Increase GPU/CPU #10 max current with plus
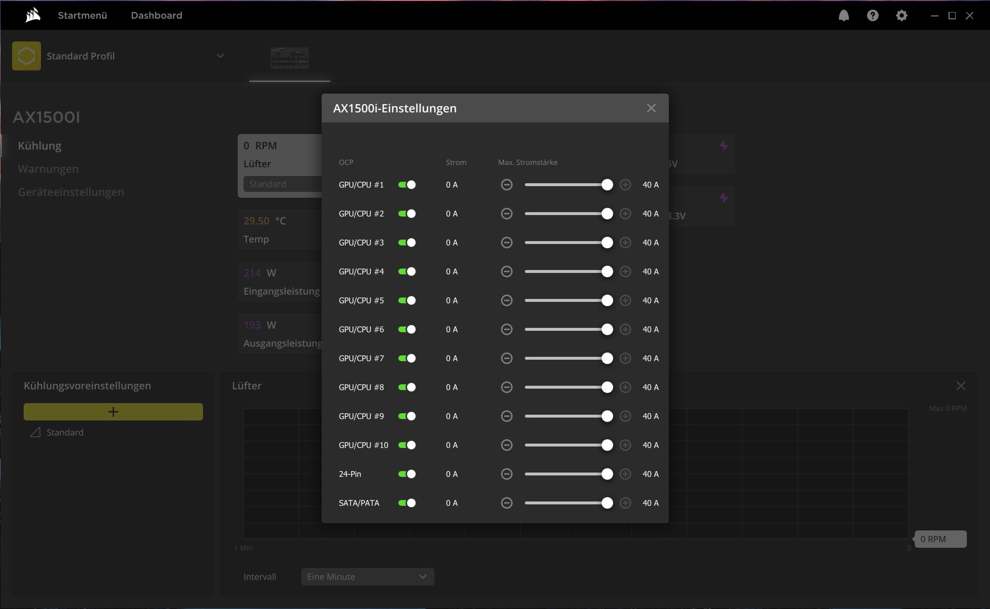Viewport: 990px width, 609px height. (x=625, y=445)
